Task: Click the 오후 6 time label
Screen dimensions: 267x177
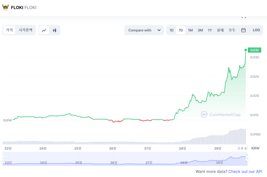Action: 242,149
